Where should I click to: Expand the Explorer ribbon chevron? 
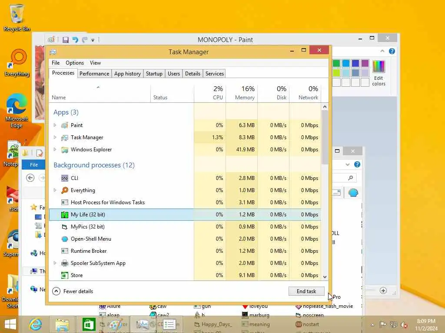[348, 164]
